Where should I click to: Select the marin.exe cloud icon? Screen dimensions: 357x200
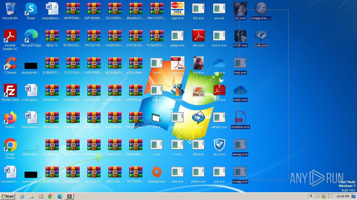pos(240,93)
